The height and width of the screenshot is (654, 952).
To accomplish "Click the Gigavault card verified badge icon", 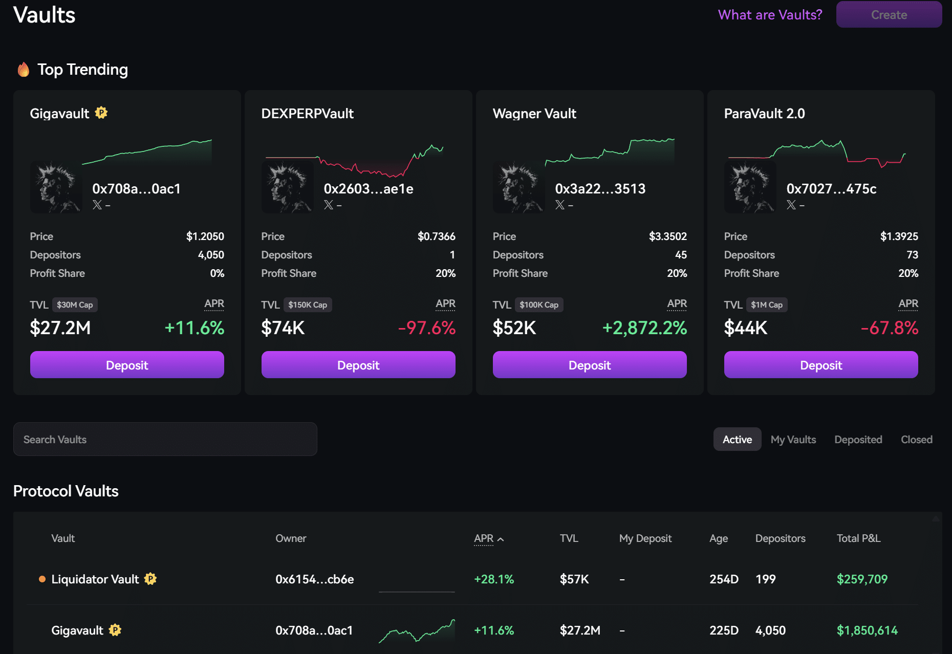I will 101,113.
